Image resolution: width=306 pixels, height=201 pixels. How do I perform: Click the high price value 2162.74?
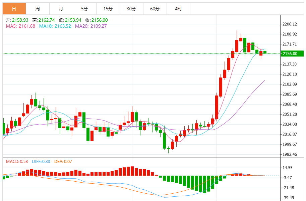47,20
